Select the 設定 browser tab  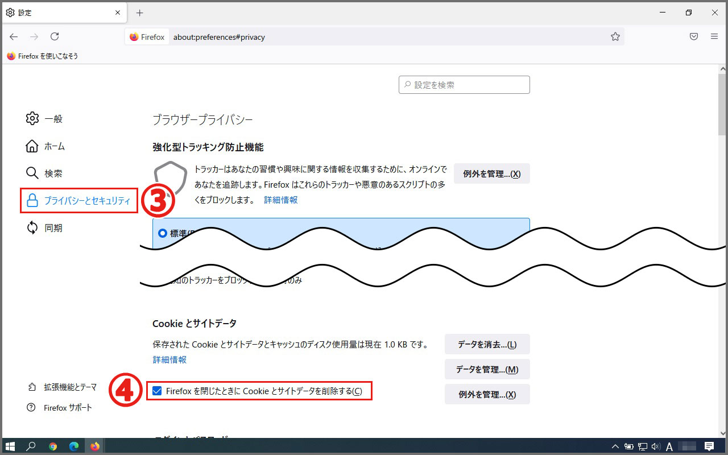coord(64,13)
